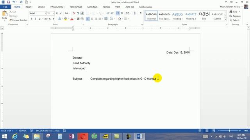The width and height of the screenshot is (250, 140).
Task: Switch to the INSERT tab
Action: click(29, 7)
